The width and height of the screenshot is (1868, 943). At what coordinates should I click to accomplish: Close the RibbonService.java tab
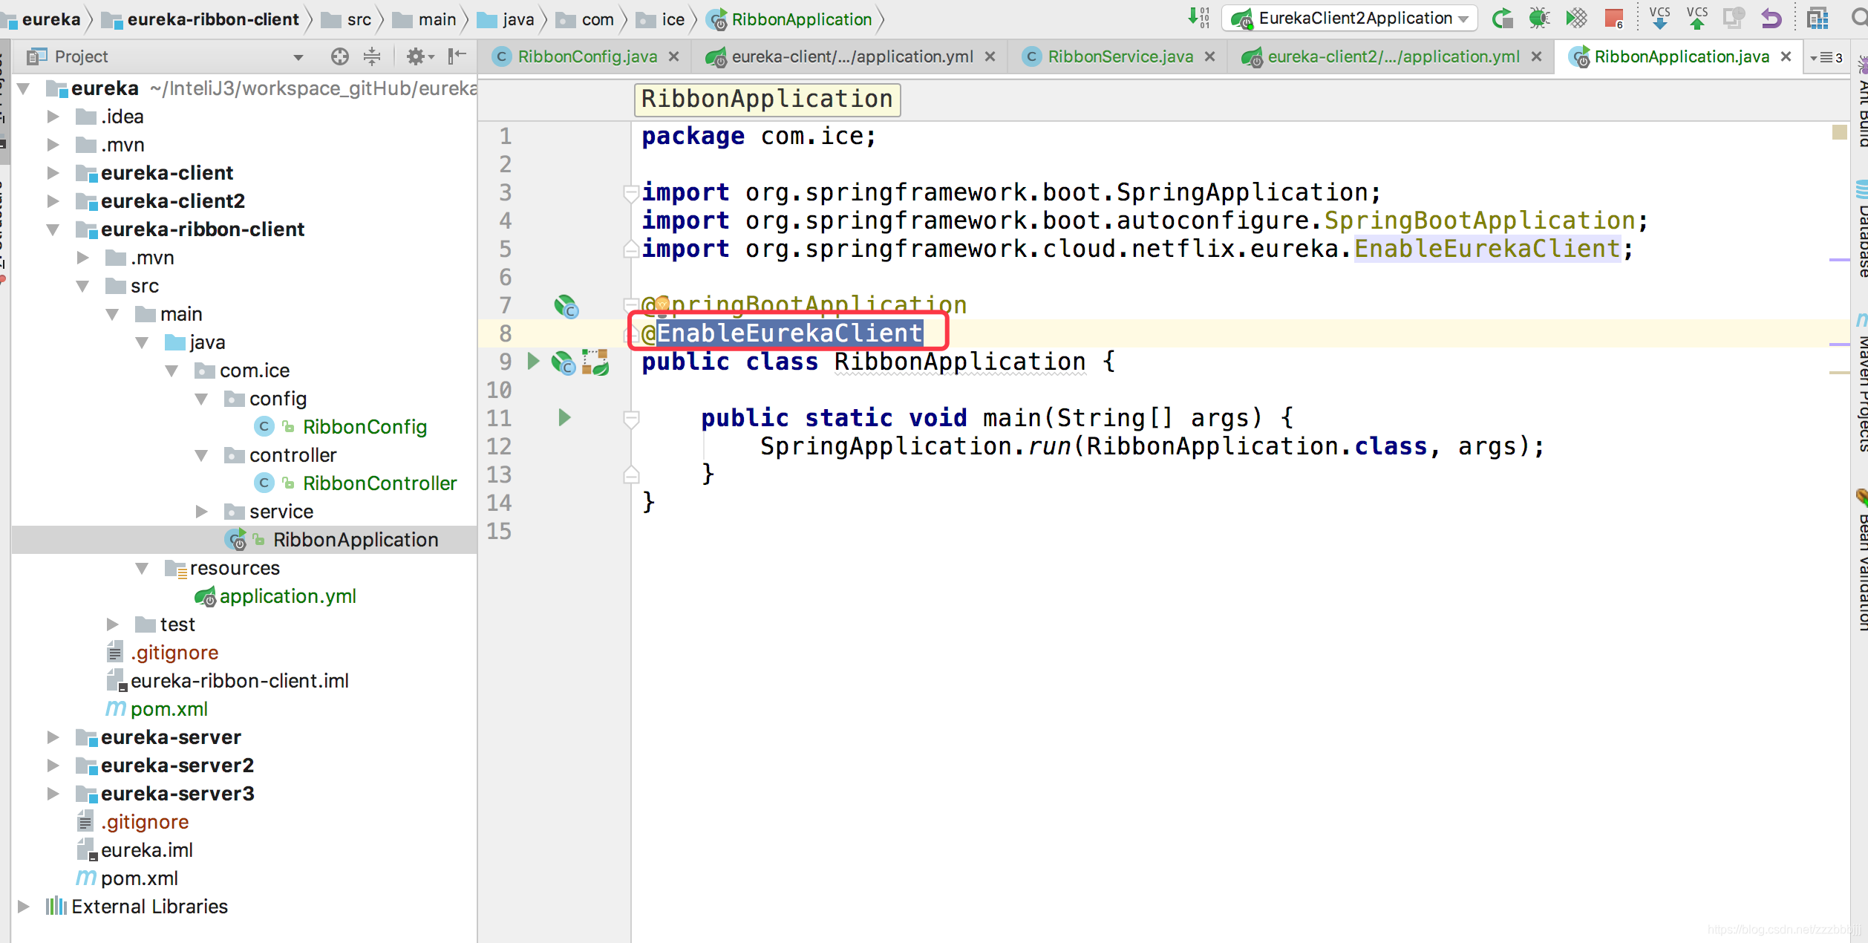click(x=1210, y=56)
